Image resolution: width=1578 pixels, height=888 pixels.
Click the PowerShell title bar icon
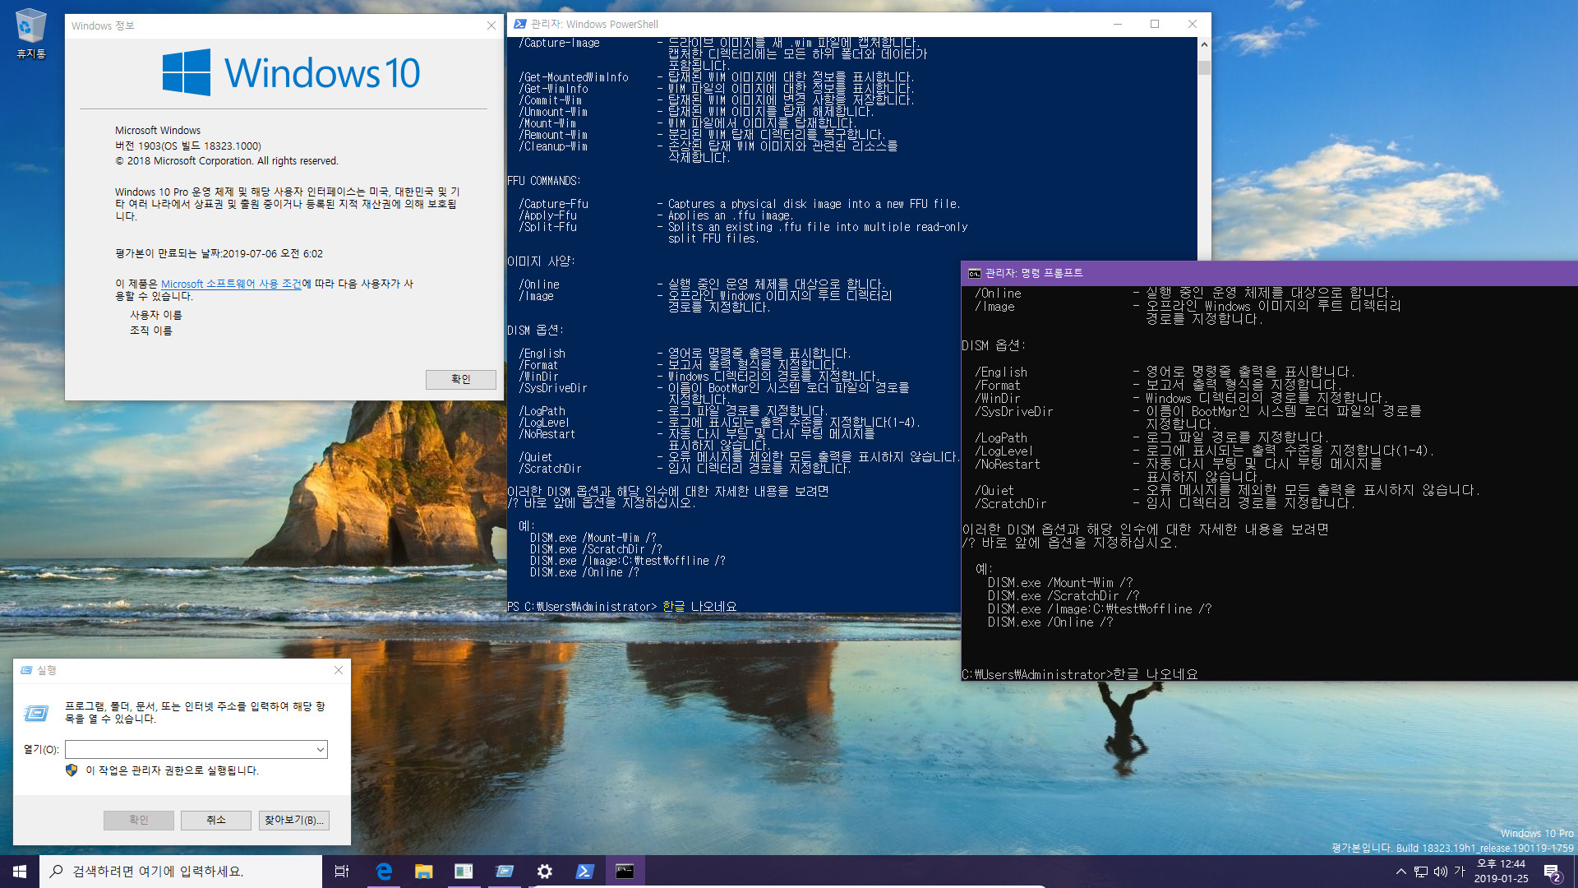(x=519, y=24)
